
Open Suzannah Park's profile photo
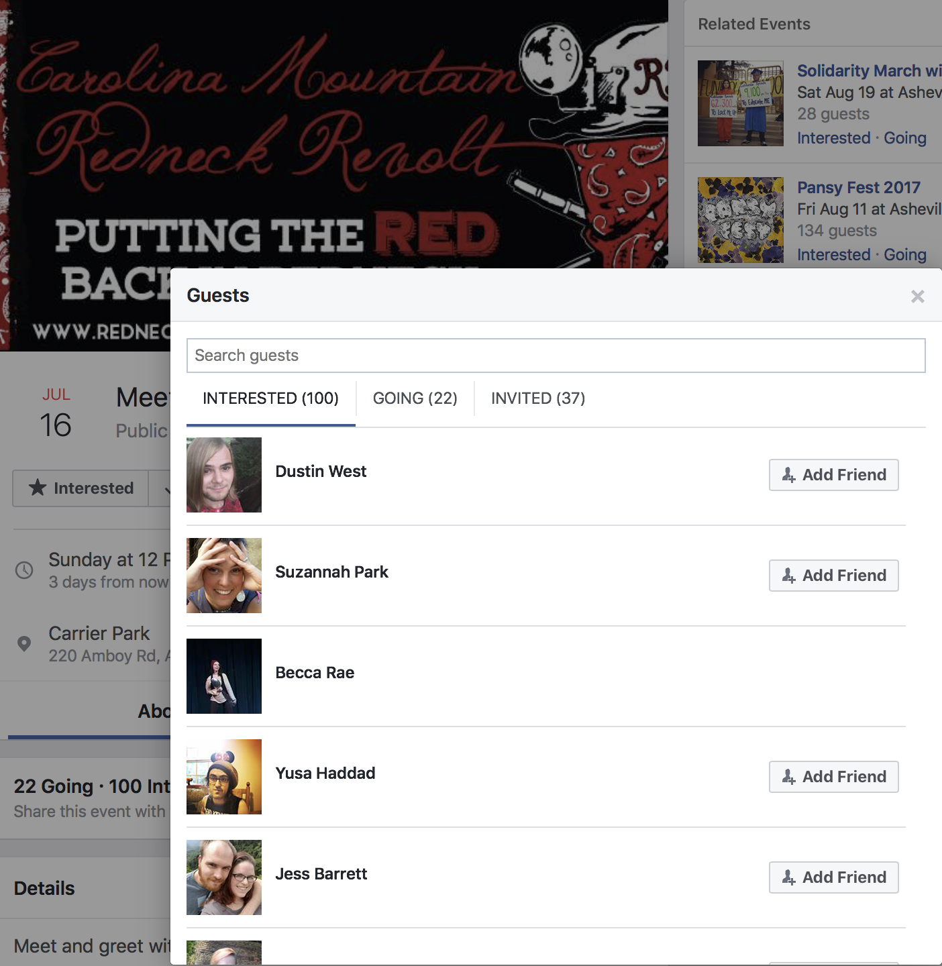[x=224, y=576]
